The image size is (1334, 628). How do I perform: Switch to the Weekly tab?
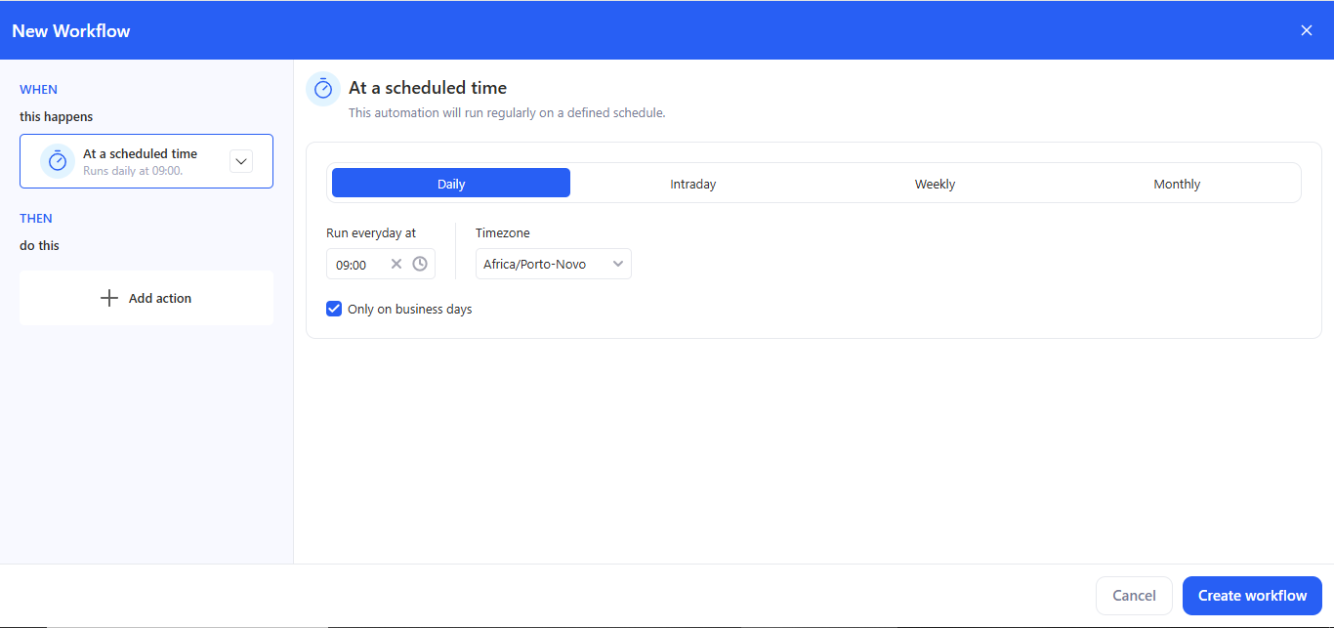(x=935, y=183)
